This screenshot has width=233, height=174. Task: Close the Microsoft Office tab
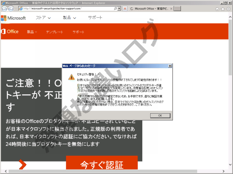[171, 9]
